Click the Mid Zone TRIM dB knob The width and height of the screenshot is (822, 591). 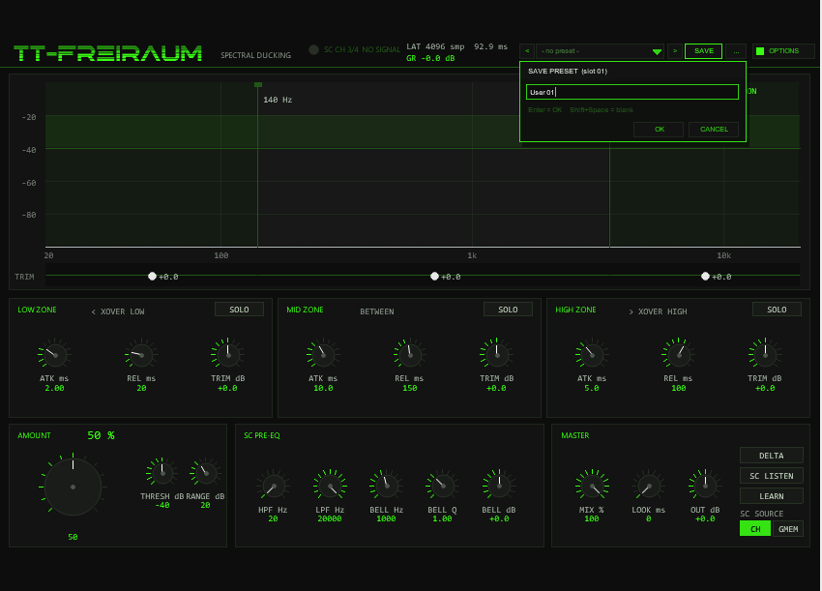click(497, 354)
